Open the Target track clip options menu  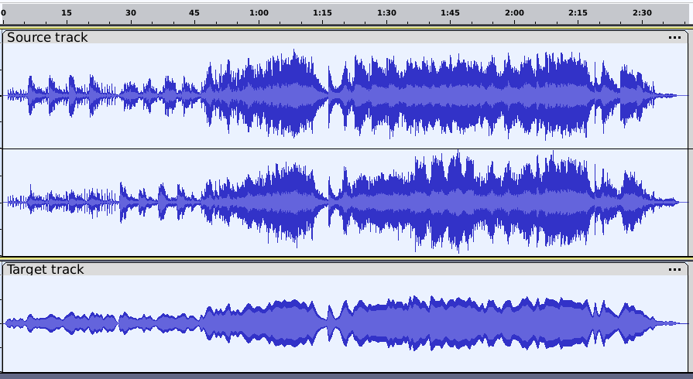(x=675, y=269)
